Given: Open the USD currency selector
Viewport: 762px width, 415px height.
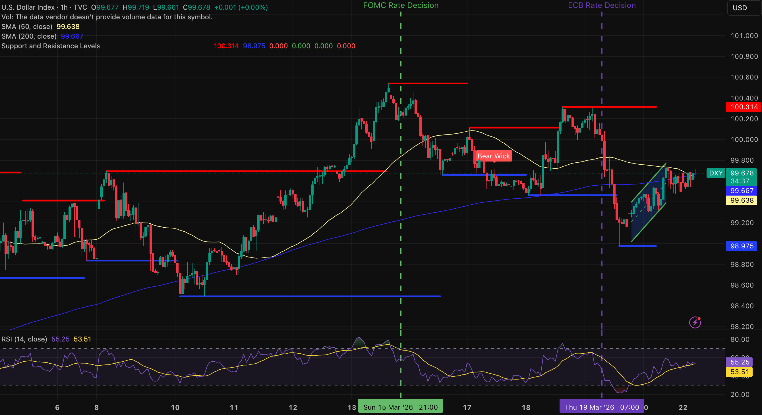Looking at the screenshot, I should coord(743,8).
